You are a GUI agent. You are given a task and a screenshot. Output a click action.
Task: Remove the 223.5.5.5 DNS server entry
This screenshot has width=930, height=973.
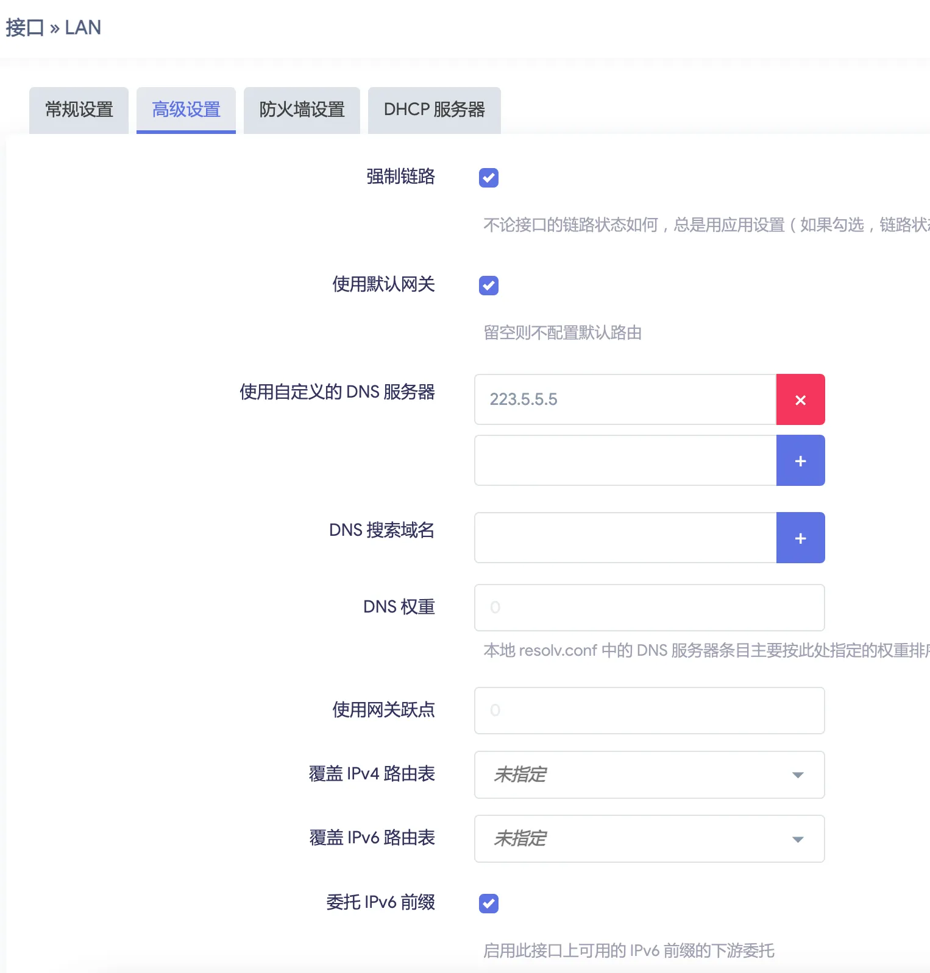click(x=800, y=399)
